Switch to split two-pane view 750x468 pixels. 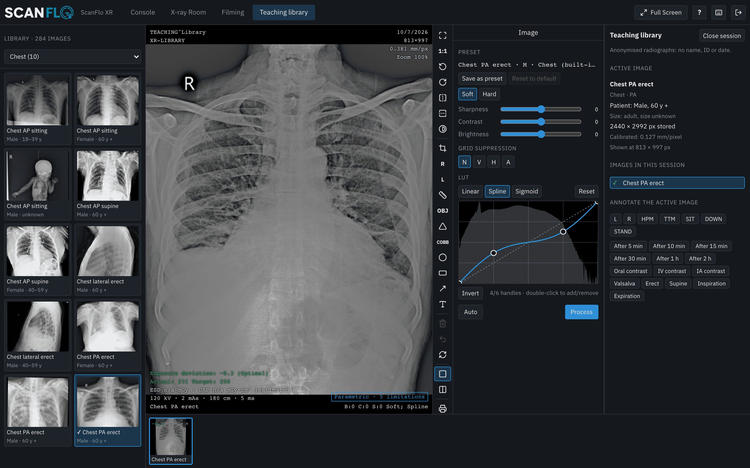pyautogui.click(x=442, y=389)
